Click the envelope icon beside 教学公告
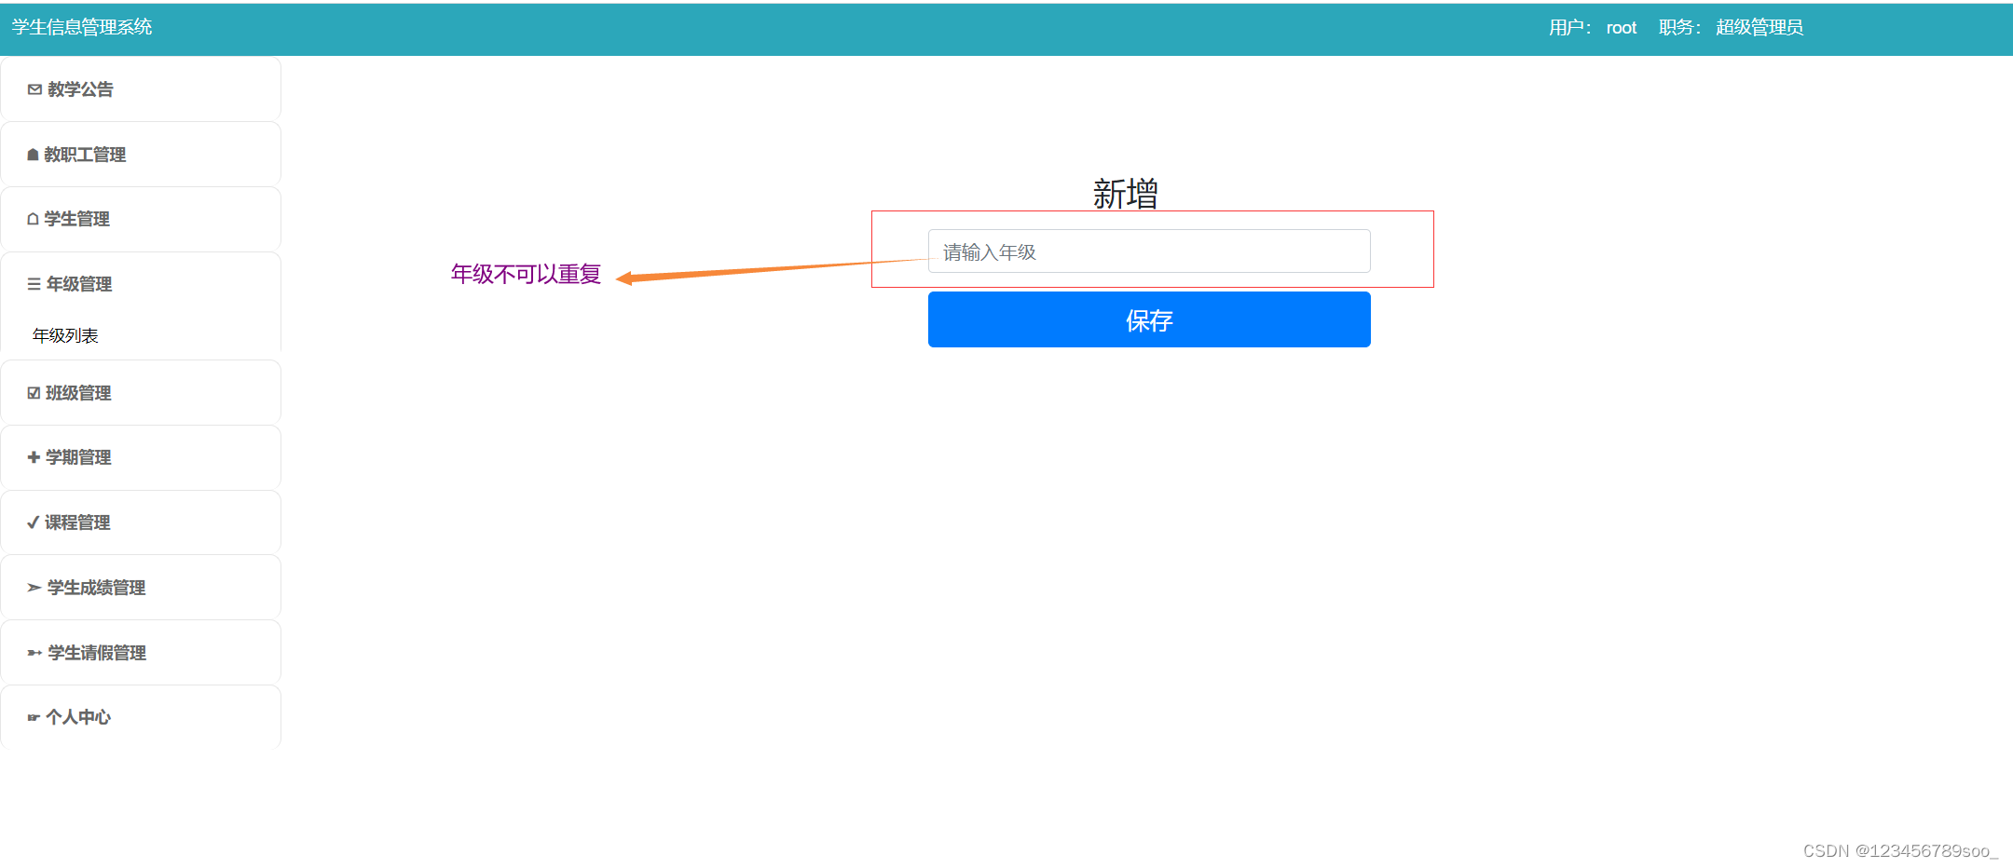2013x868 pixels. pos(34,89)
